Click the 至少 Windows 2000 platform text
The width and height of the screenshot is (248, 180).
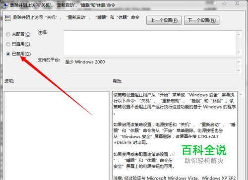pyautogui.click(x=85, y=62)
